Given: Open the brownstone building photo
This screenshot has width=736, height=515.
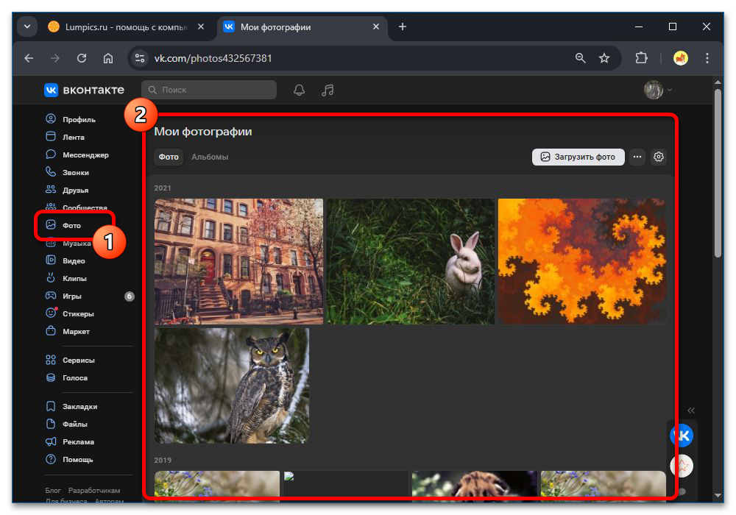Looking at the screenshot, I should 238,261.
